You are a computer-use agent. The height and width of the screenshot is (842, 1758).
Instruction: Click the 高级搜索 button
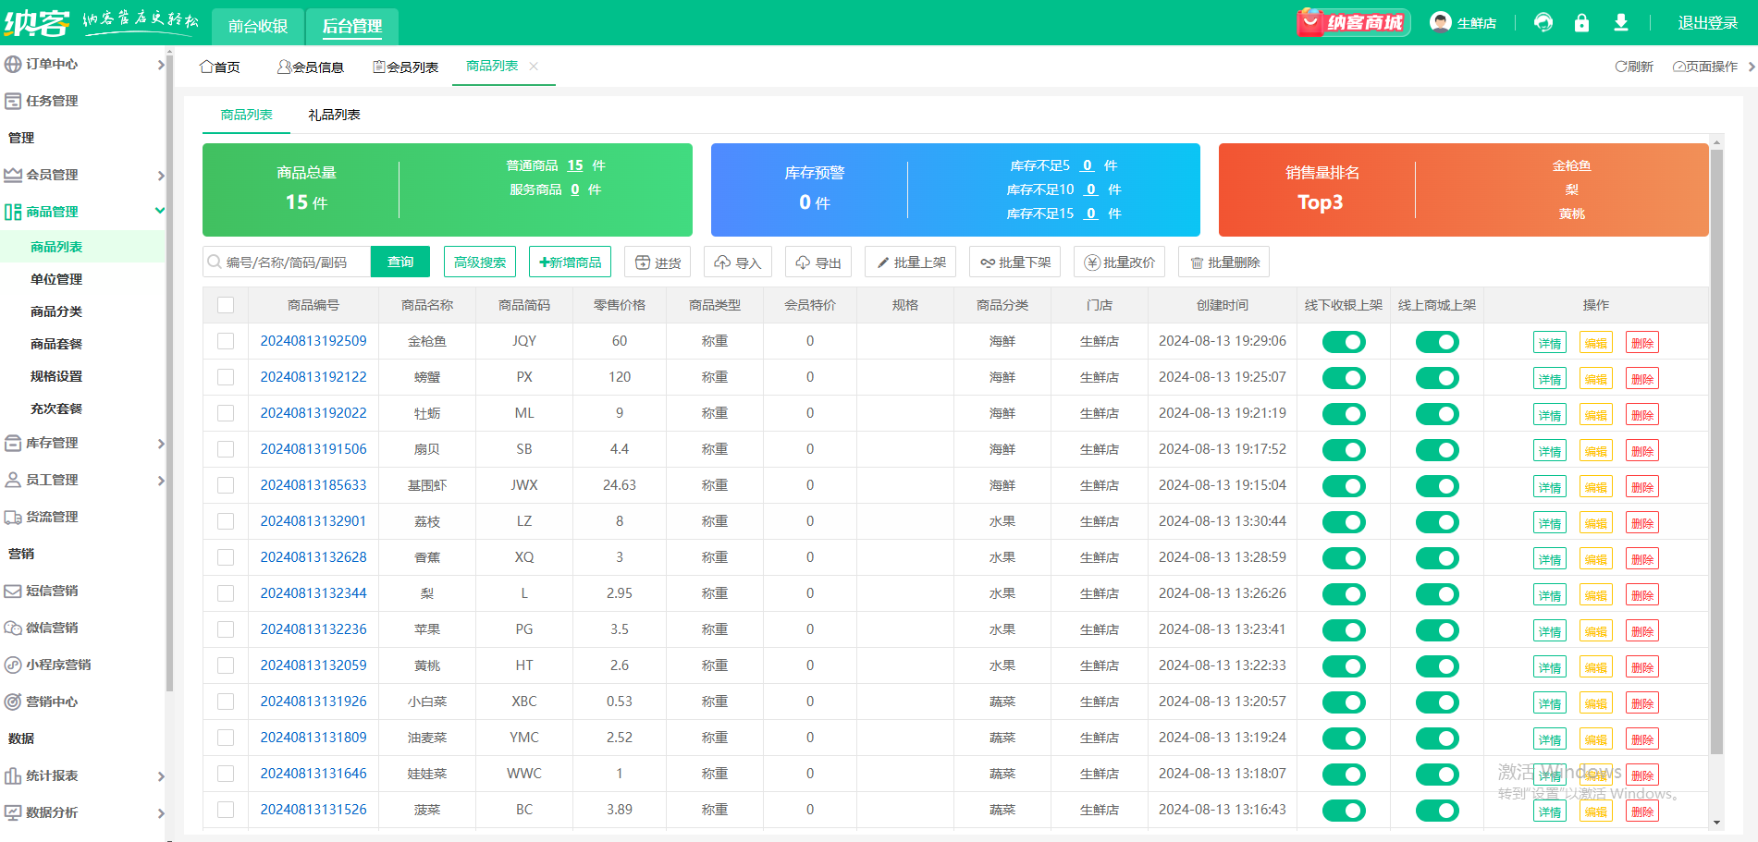[x=480, y=262]
